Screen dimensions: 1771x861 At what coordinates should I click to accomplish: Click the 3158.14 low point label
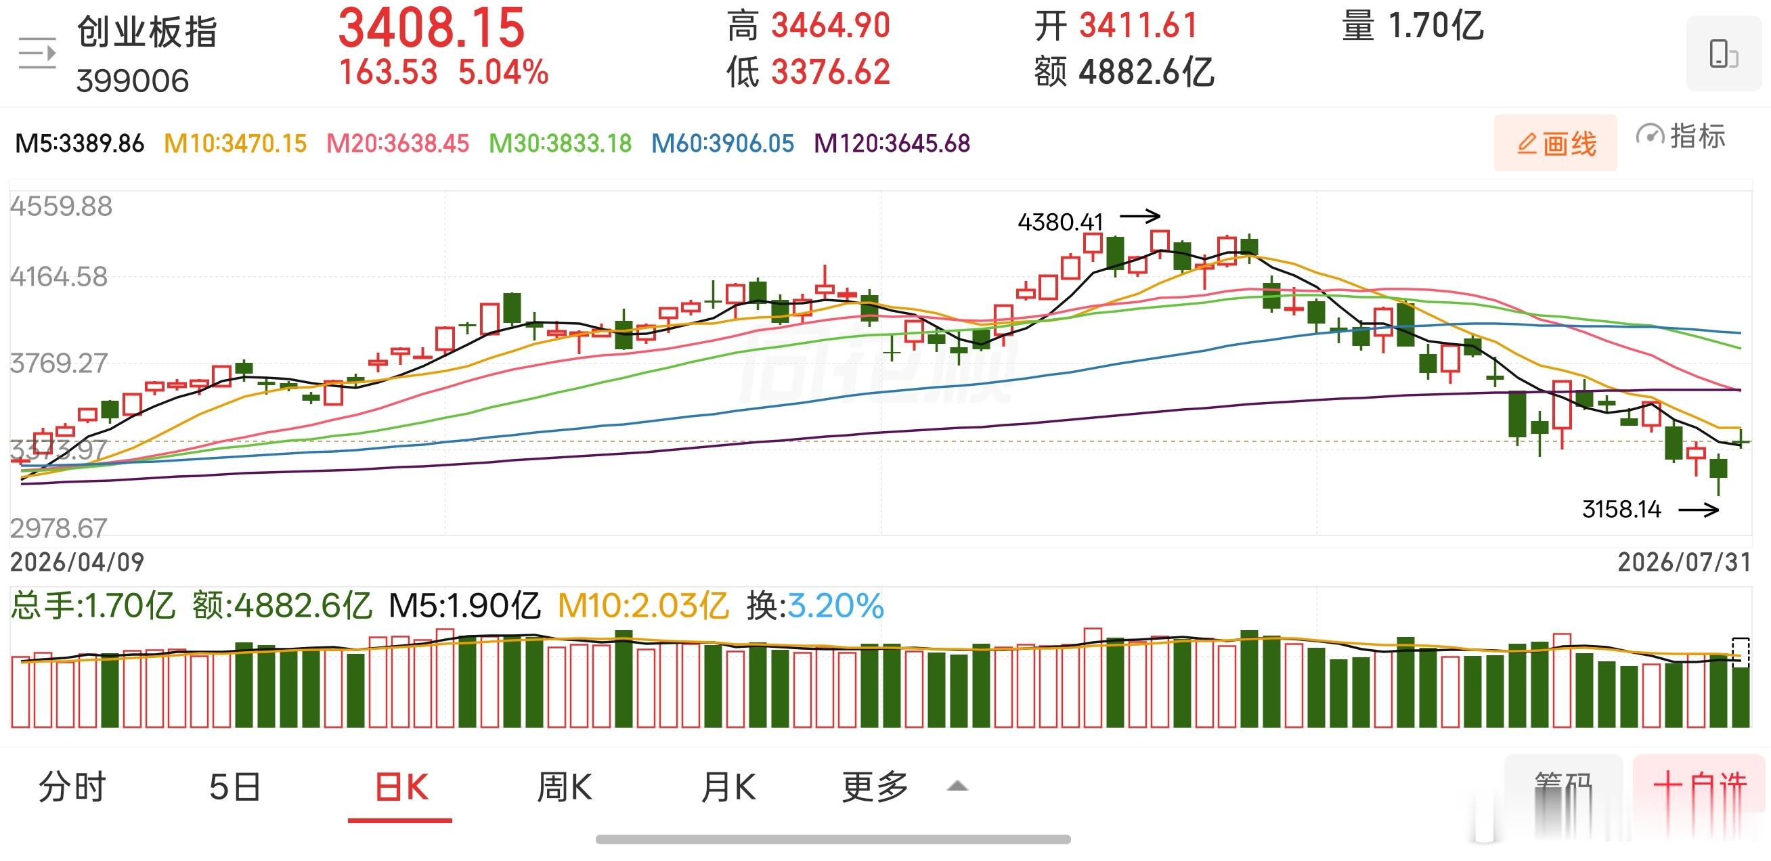click(x=1621, y=509)
